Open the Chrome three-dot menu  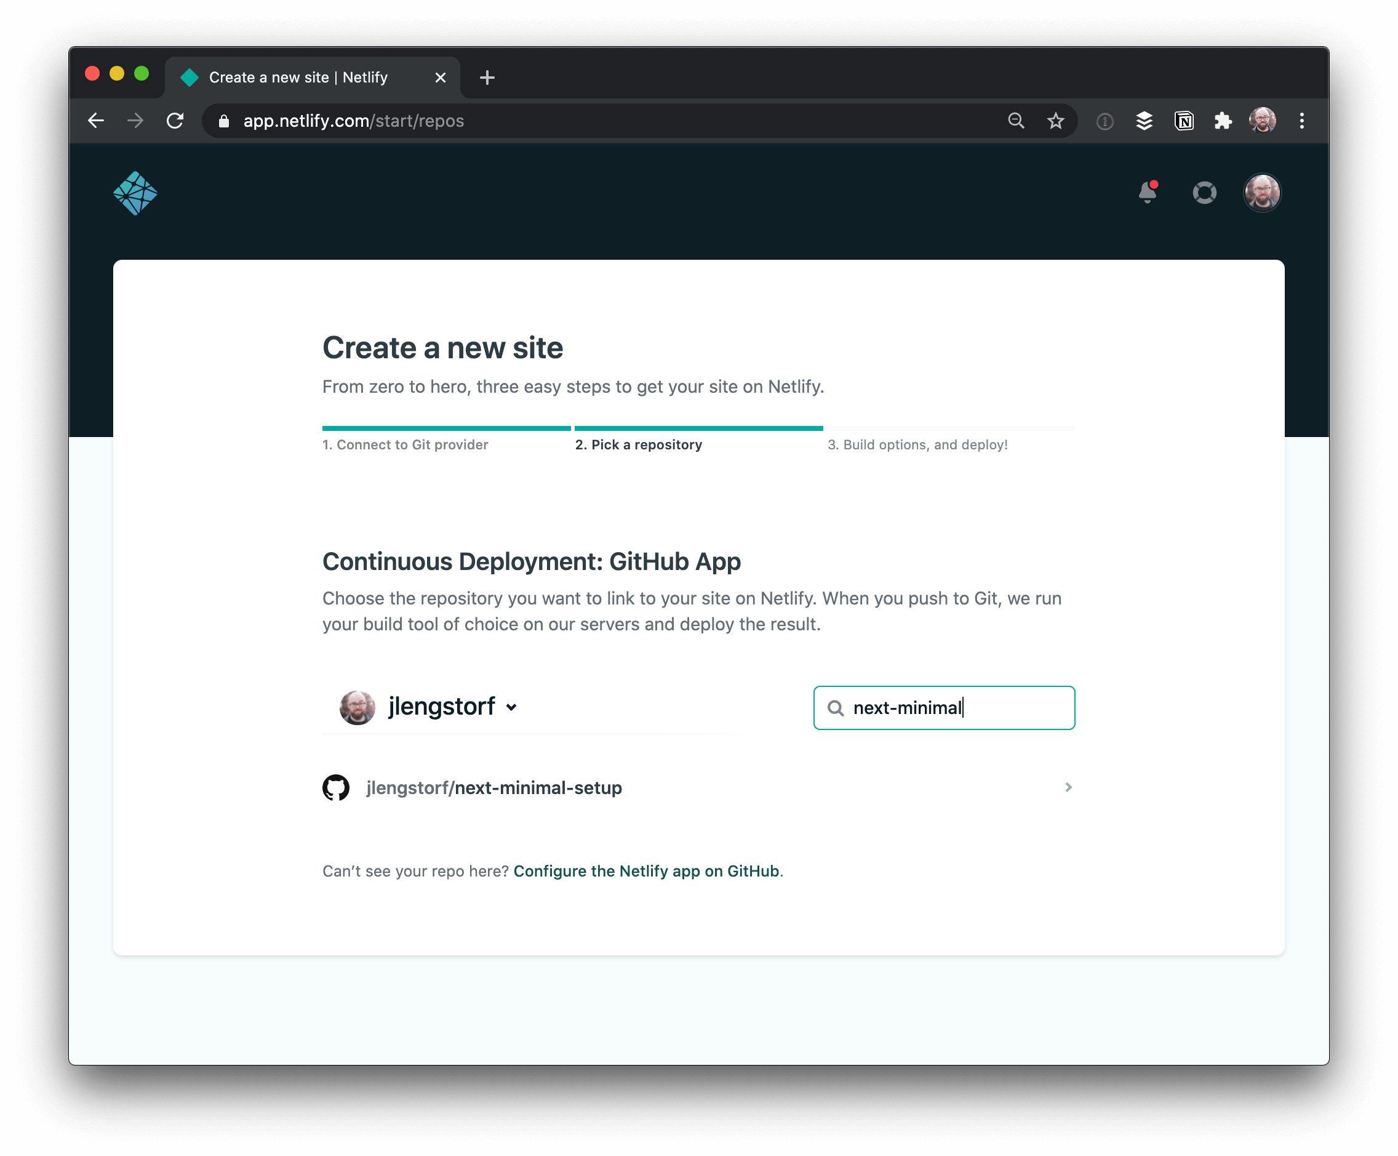(x=1302, y=121)
